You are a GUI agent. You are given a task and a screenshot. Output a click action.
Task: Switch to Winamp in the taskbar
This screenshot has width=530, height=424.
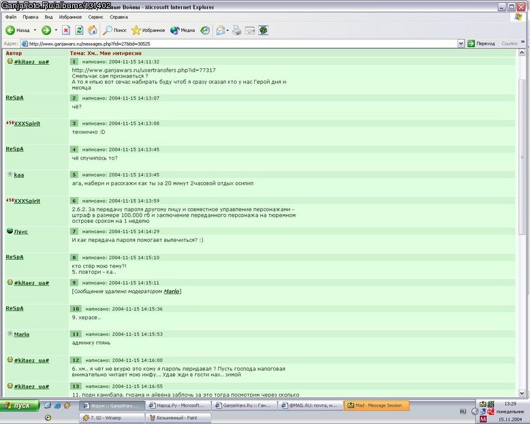[x=112, y=418]
